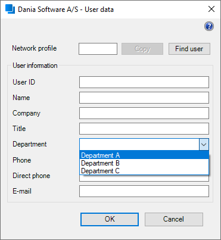The image size is (221, 240).
Task: Close the User data dialog
Action: (x=211, y=9)
